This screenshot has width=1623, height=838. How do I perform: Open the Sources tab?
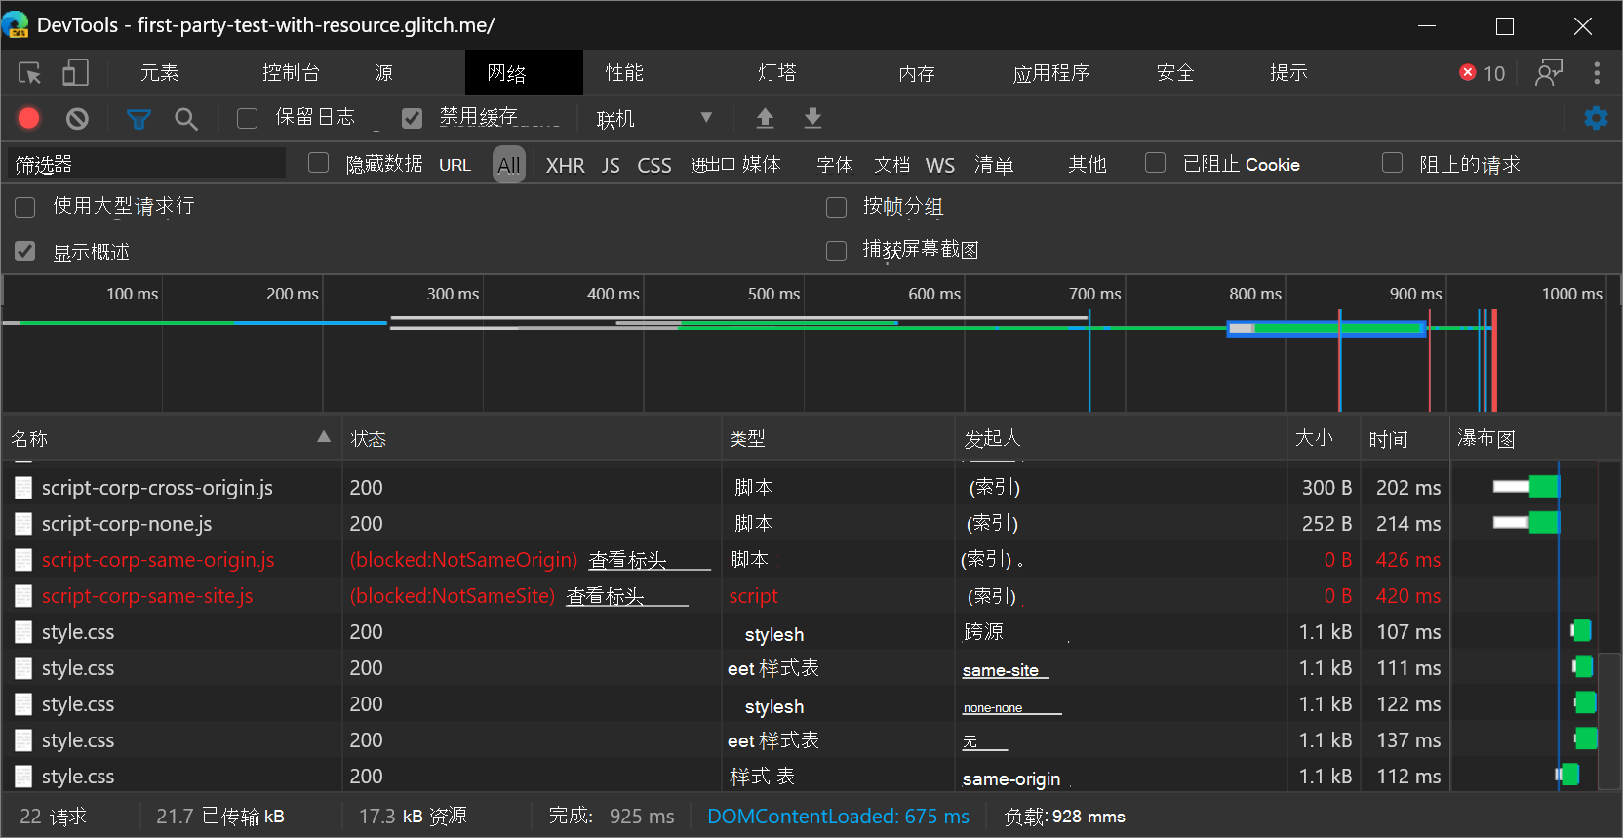coord(384,73)
